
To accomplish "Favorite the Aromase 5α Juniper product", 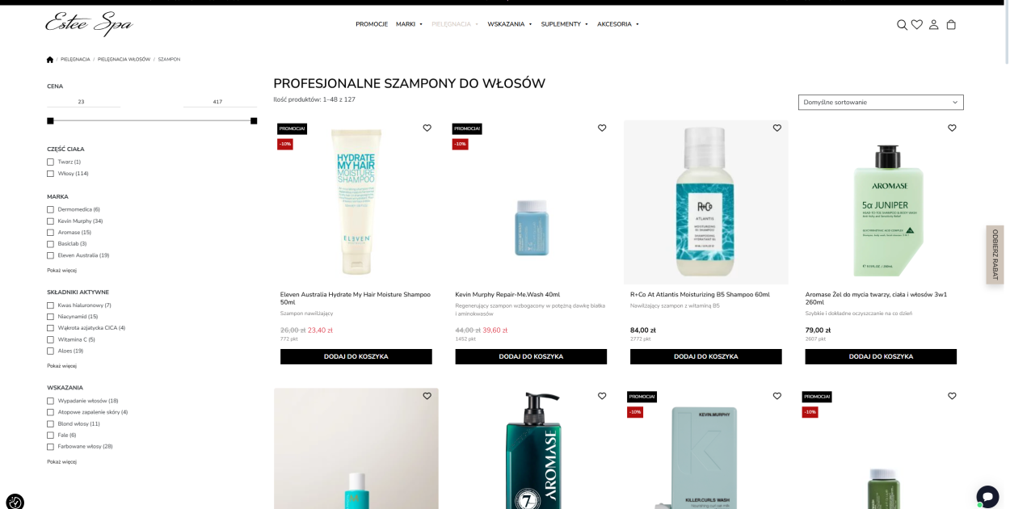I will [x=952, y=128].
